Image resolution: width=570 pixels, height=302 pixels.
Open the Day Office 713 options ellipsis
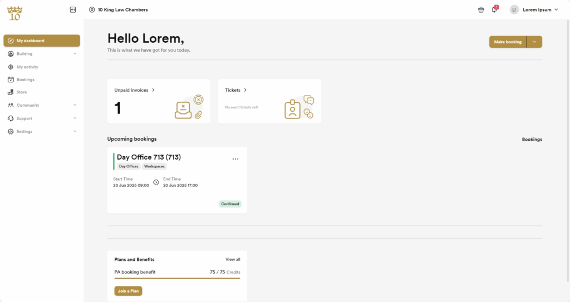tap(235, 159)
